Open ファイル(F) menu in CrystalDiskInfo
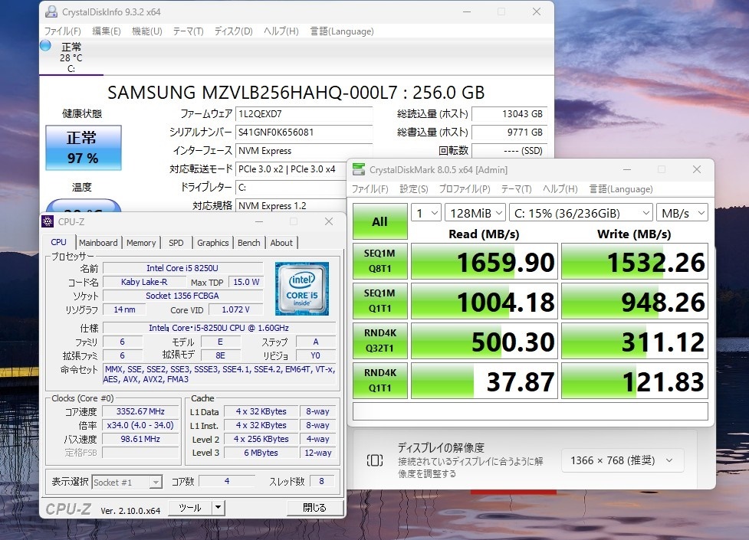The height and width of the screenshot is (540, 749). (63, 31)
